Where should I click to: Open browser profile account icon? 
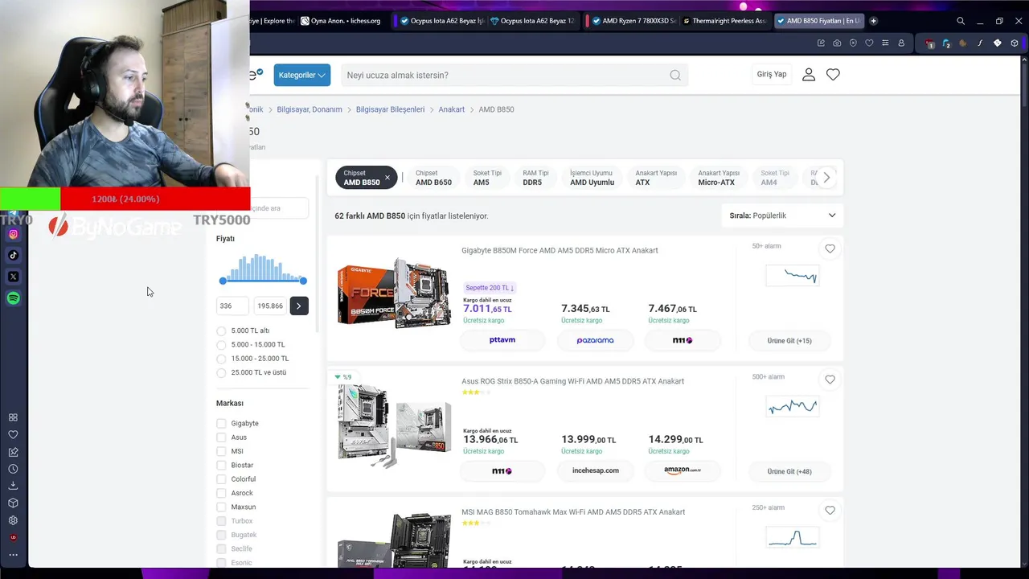pyautogui.click(x=901, y=43)
